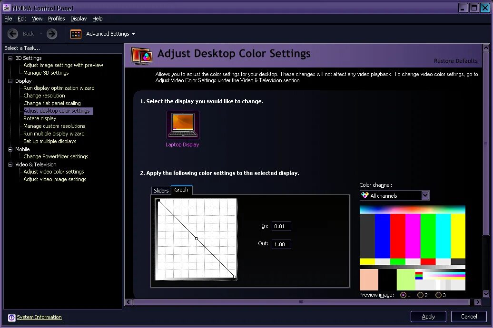Open the Edit menu
Screen dimensions: 493x328
click(22, 19)
